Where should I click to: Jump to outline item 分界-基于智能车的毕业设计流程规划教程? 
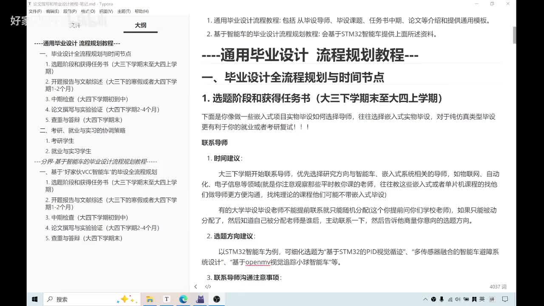pos(96,161)
